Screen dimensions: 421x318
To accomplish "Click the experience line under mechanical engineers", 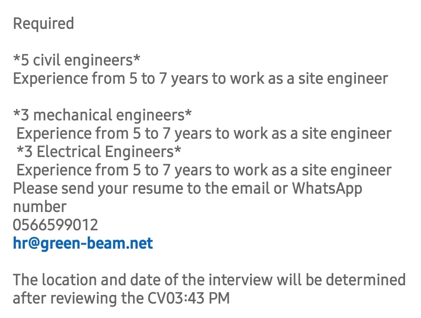I will [204, 134].
